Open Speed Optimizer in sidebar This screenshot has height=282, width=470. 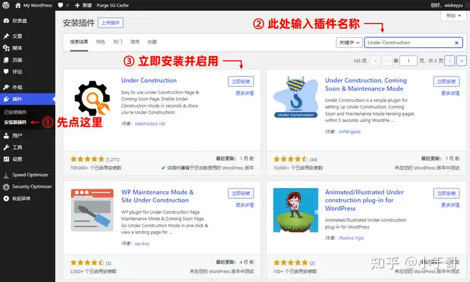pyautogui.click(x=27, y=175)
